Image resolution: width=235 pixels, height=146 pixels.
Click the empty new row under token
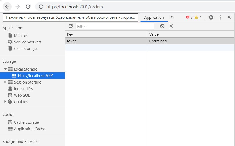(150, 47)
